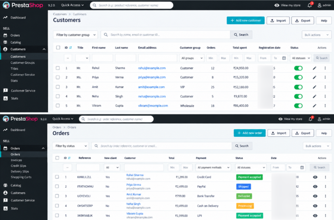This screenshot has width=334, height=220.
Task: Click the Processing status badge for OHSATSERP
Action: pos(245,206)
